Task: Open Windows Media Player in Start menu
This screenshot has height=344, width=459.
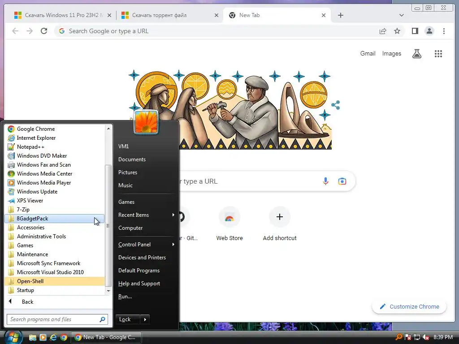Action: pyautogui.click(x=54, y=183)
